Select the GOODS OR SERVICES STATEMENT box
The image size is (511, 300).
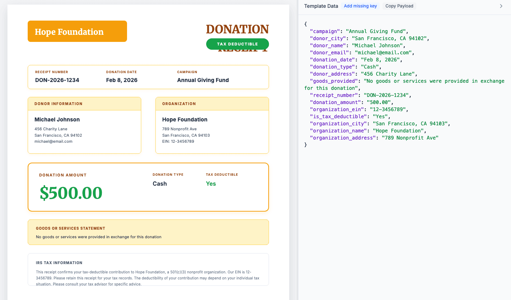tap(148, 232)
